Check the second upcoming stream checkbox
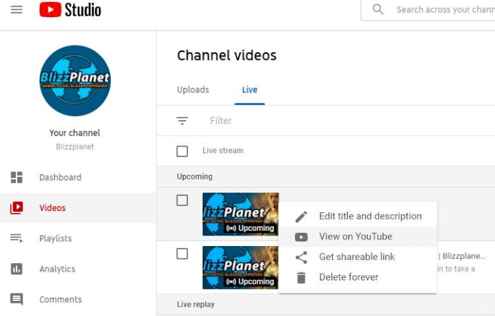This screenshot has height=316, width=495. (182, 253)
